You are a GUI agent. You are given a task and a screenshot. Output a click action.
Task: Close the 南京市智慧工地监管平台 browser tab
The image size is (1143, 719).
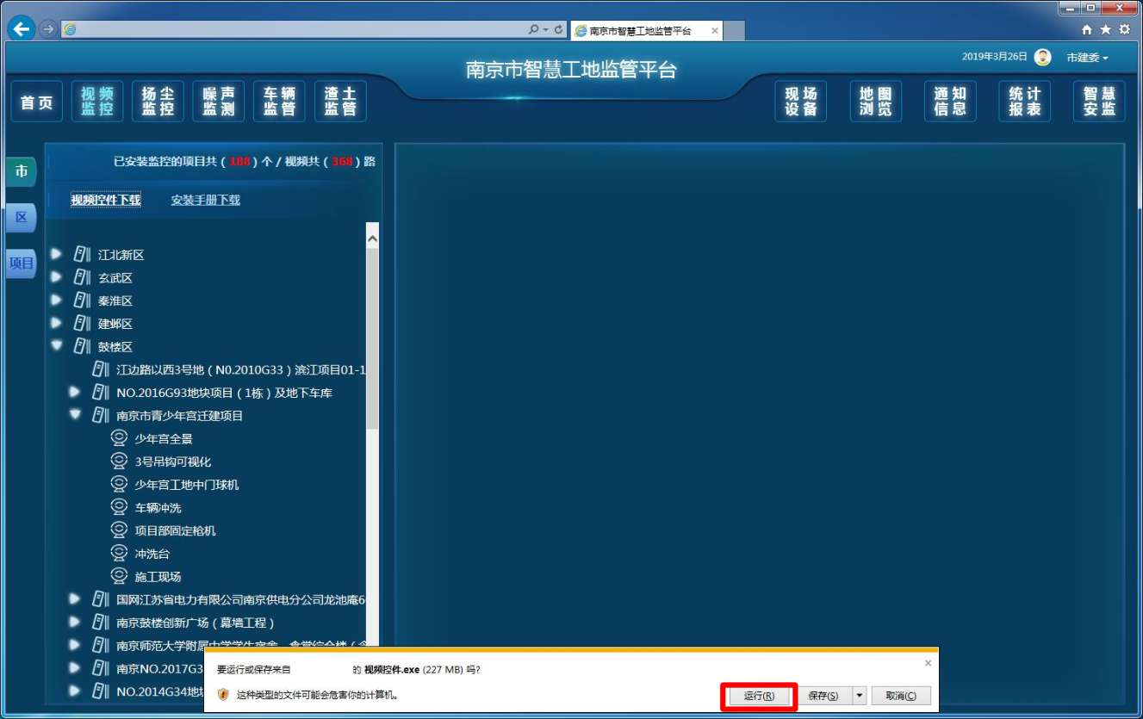point(714,31)
